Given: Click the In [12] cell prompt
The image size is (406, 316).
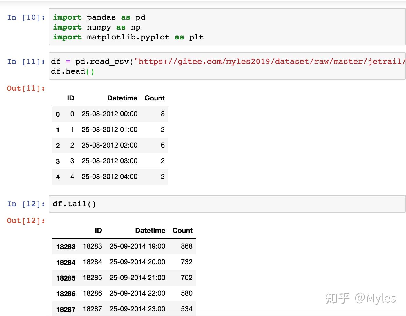Looking at the screenshot, I should click(26, 204).
